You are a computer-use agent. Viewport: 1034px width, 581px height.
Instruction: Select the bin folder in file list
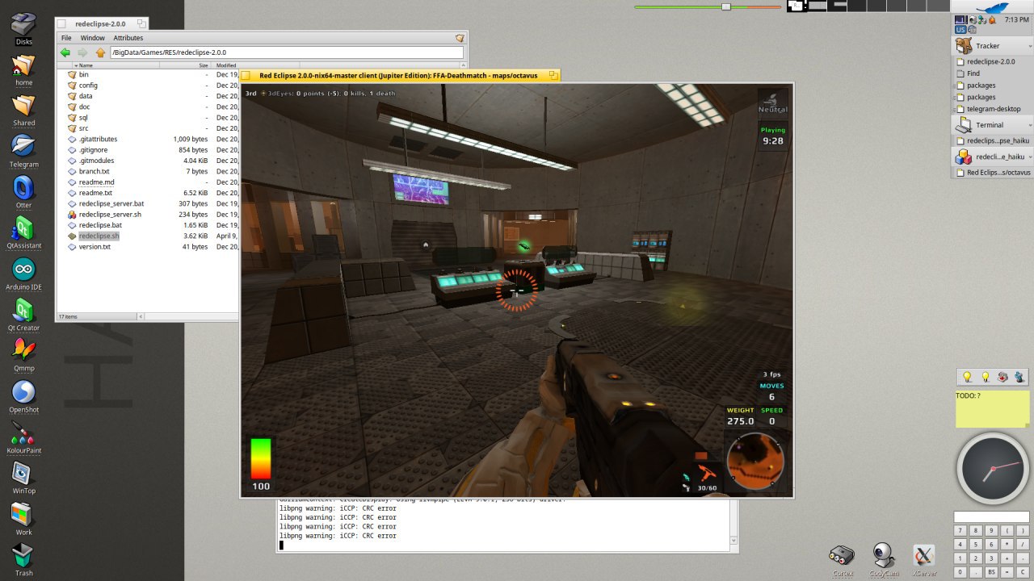pos(83,74)
